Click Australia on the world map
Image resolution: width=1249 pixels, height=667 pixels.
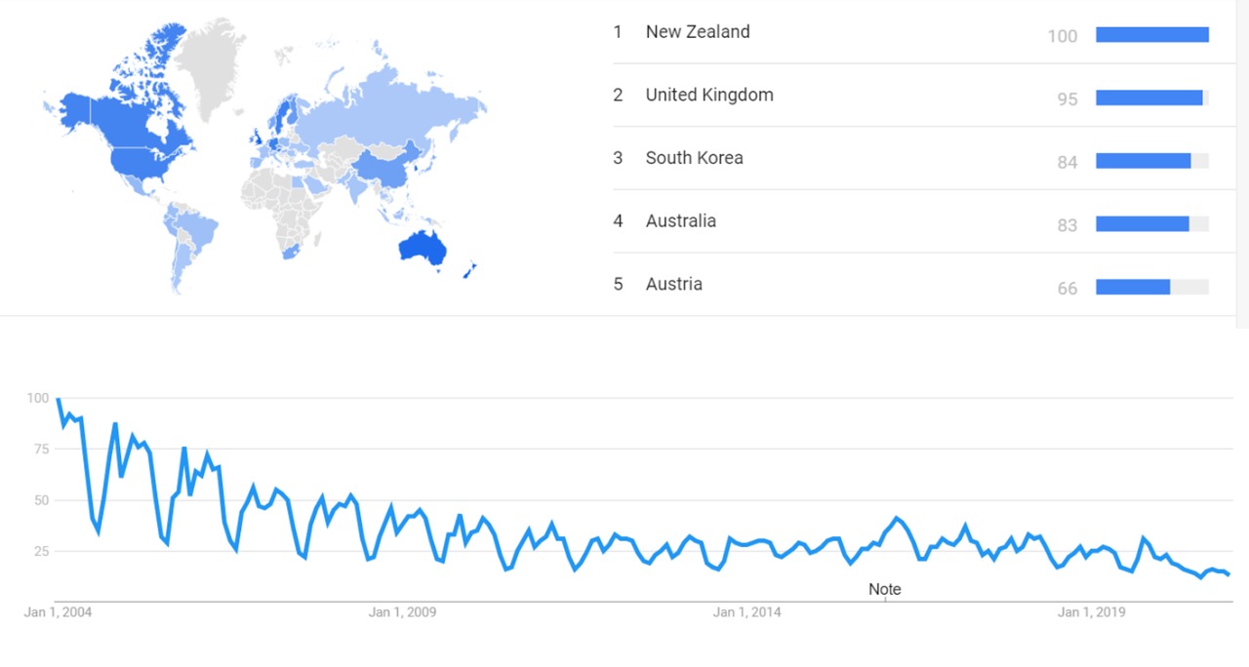pos(423,247)
